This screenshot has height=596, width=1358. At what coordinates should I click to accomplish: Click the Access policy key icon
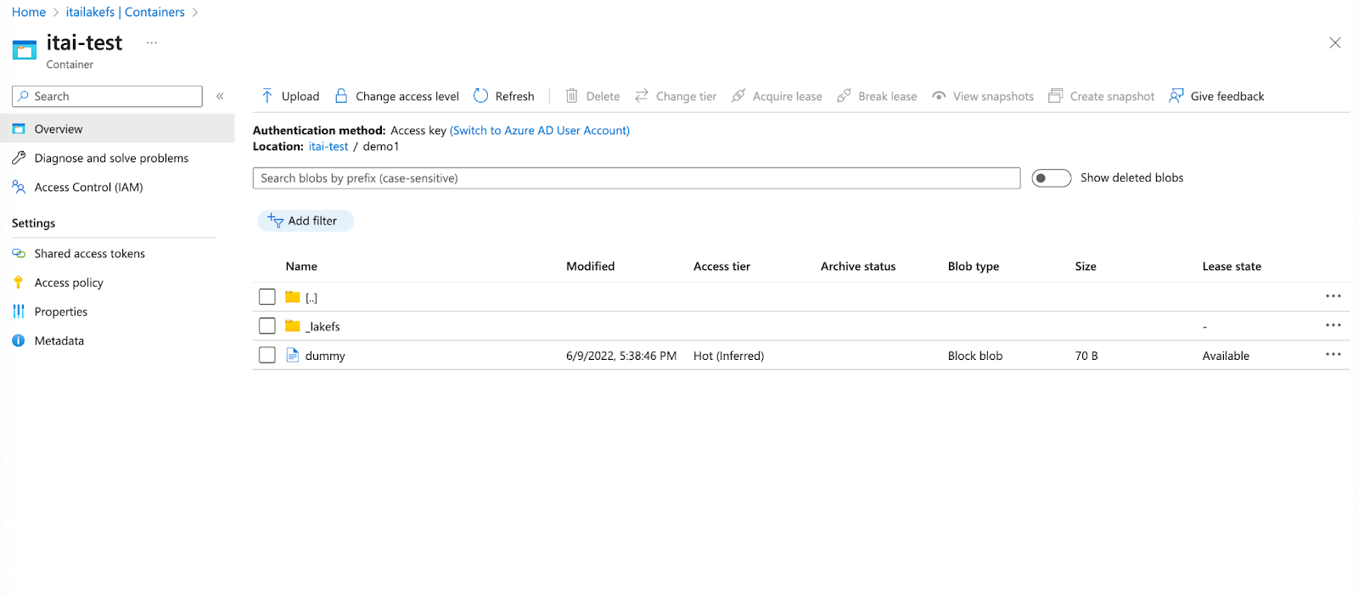pos(19,283)
